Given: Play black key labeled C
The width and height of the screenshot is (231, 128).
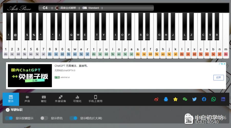Looking at the screenshot, I should click(203, 27).
